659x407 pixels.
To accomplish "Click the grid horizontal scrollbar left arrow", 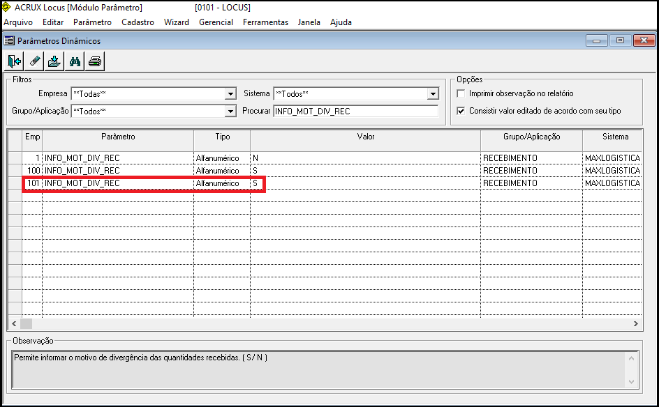I will 14,323.
